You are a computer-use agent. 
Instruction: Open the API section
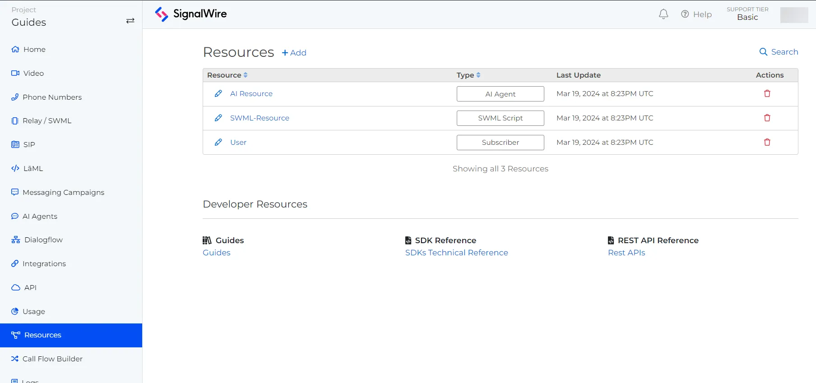71,287
